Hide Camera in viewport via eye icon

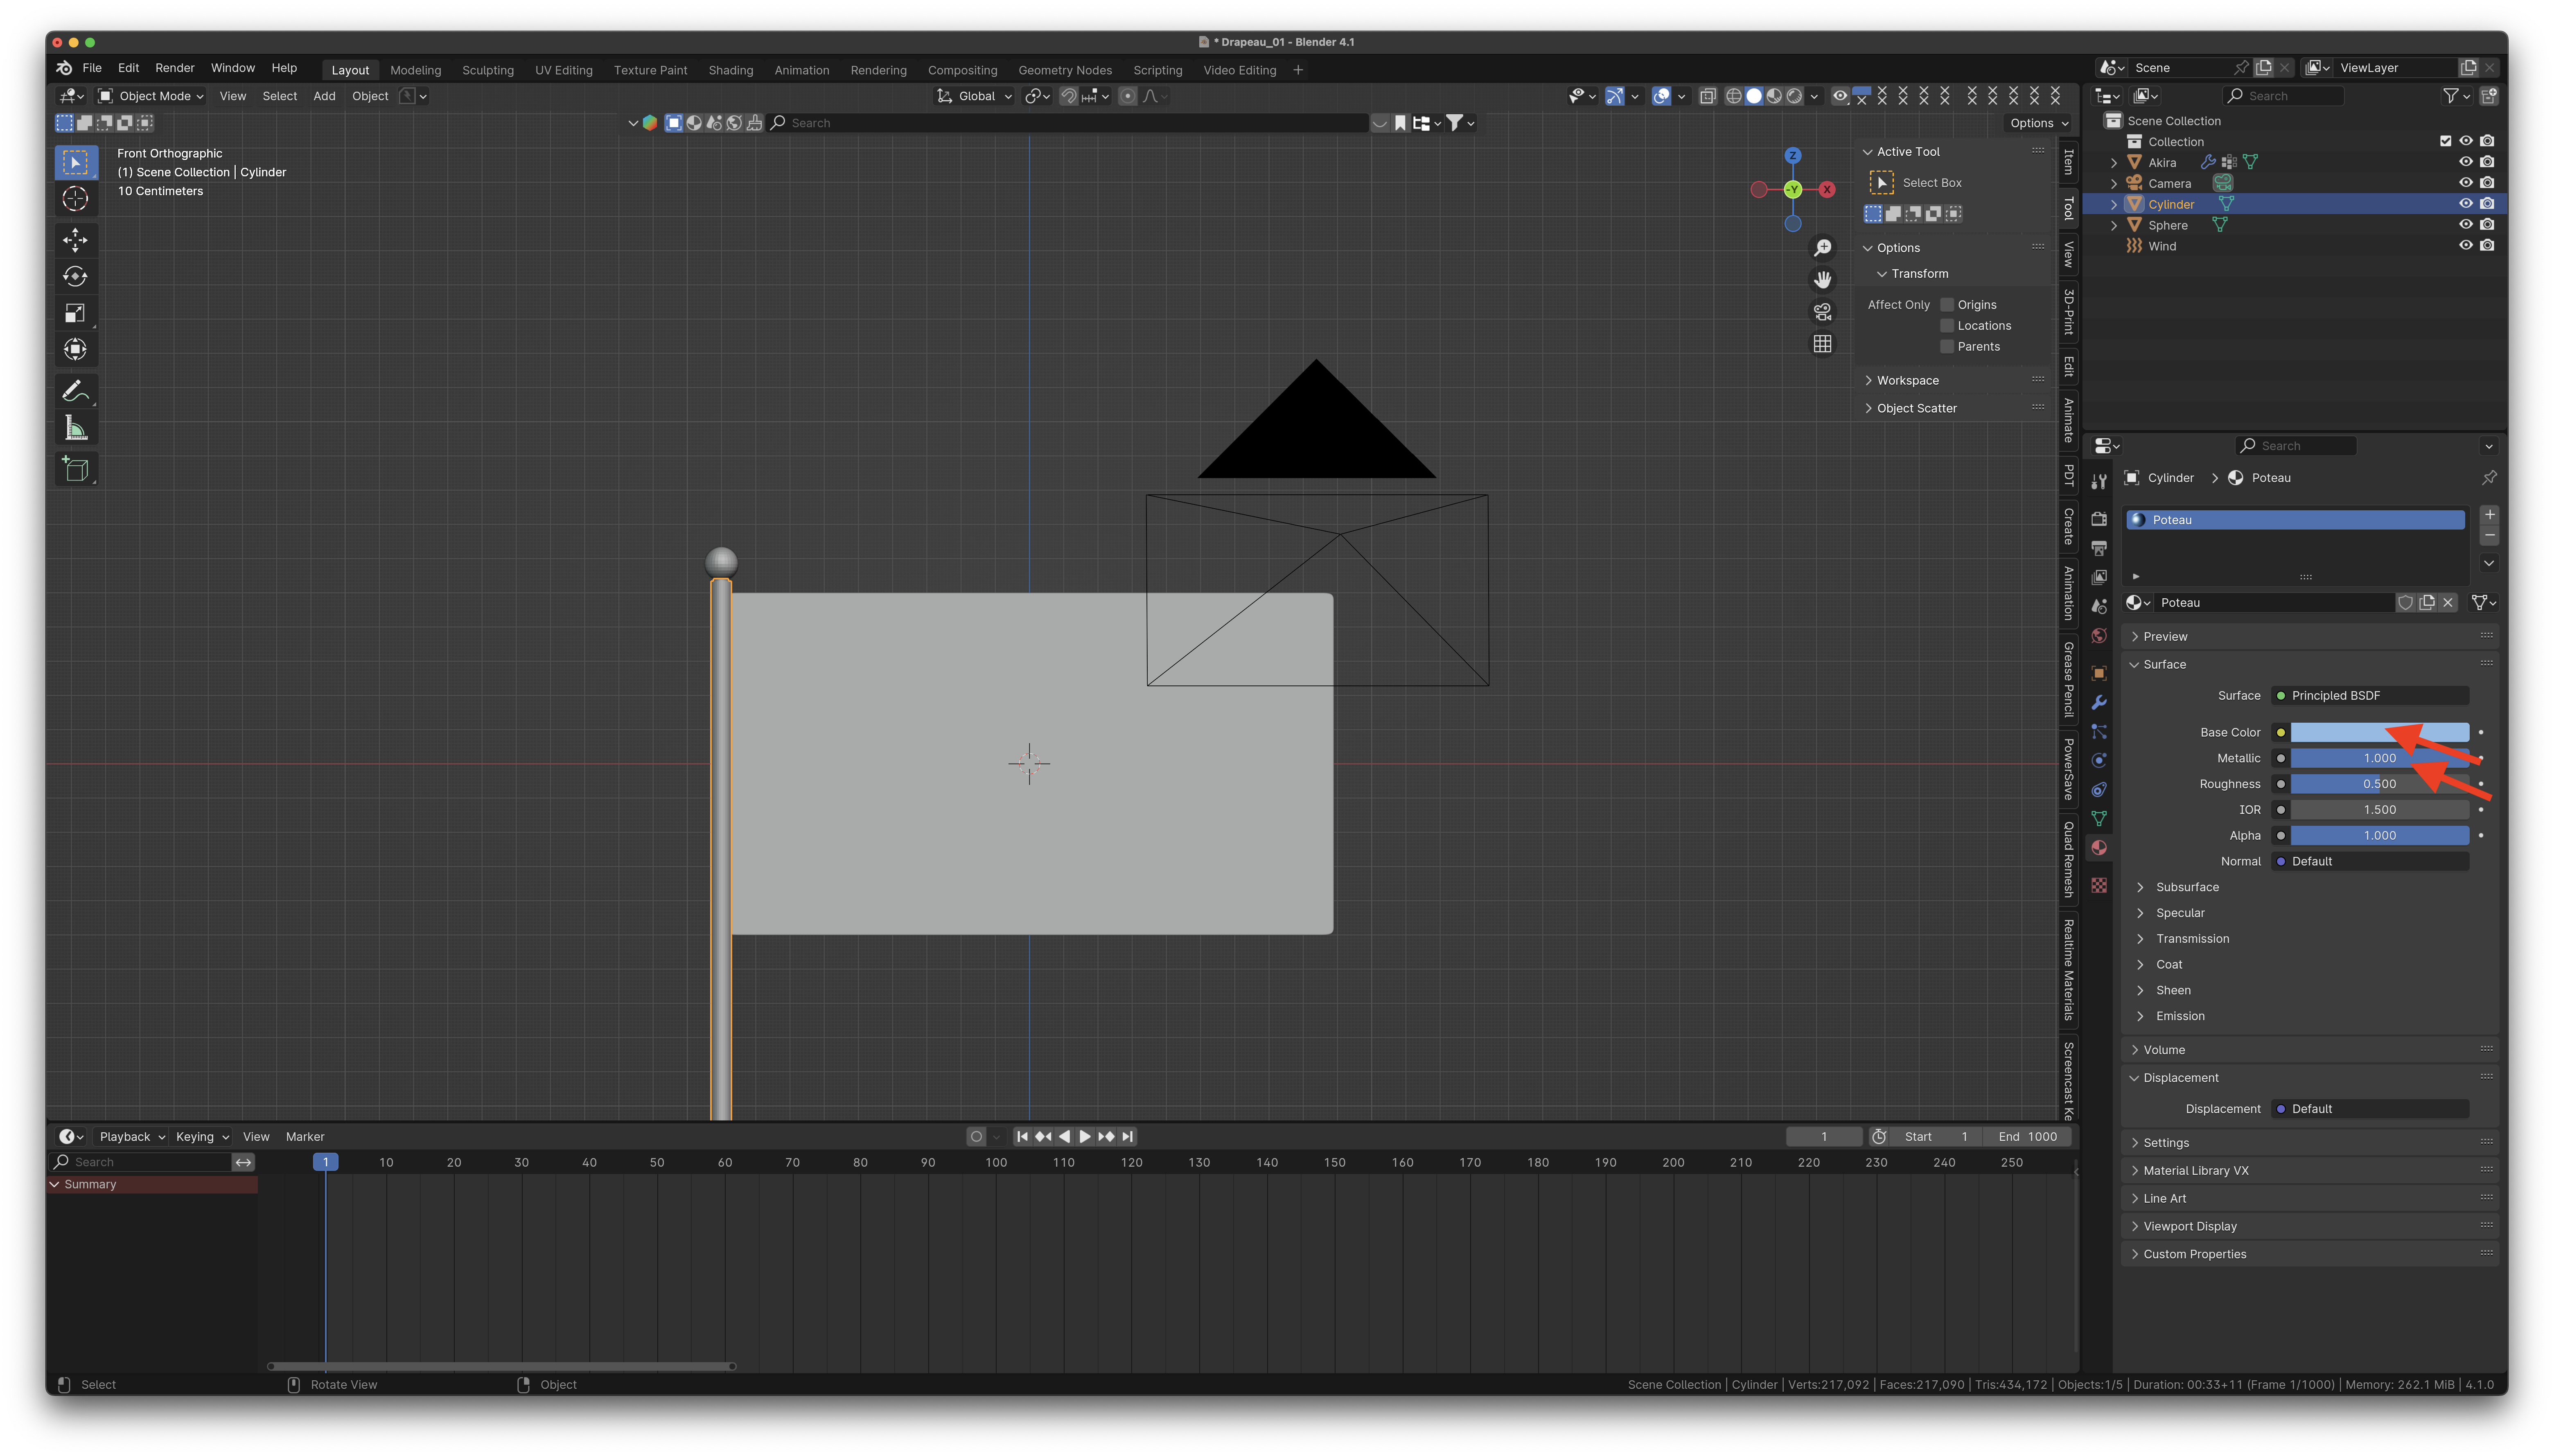click(2466, 183)
